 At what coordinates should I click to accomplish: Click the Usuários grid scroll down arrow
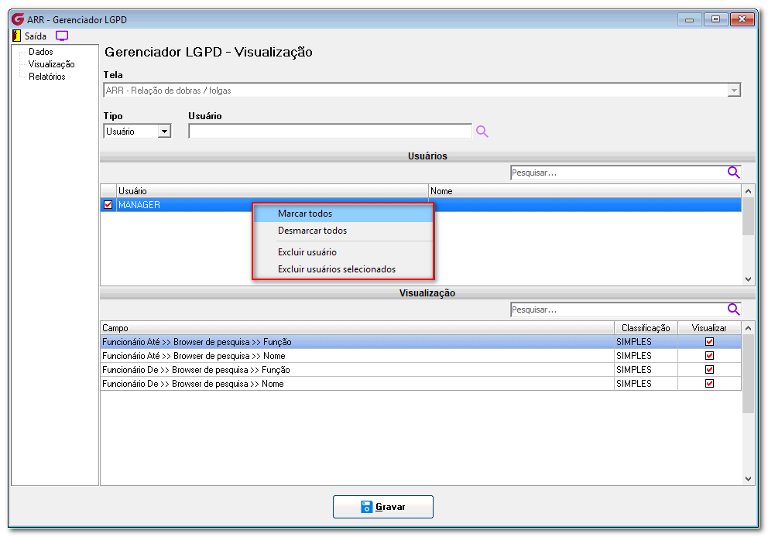click(x=748, y=279)
